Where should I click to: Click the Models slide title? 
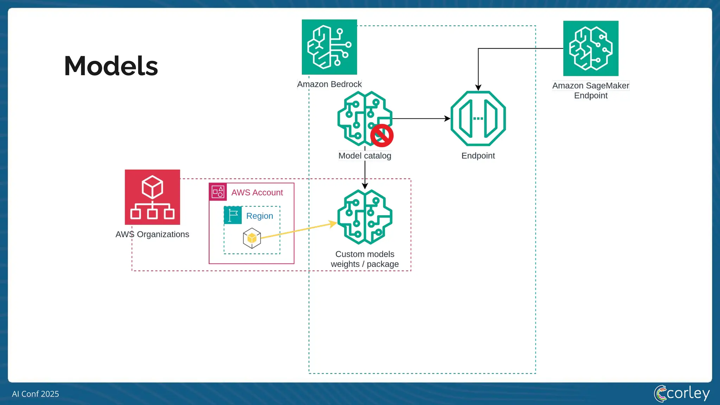(111, 66)
